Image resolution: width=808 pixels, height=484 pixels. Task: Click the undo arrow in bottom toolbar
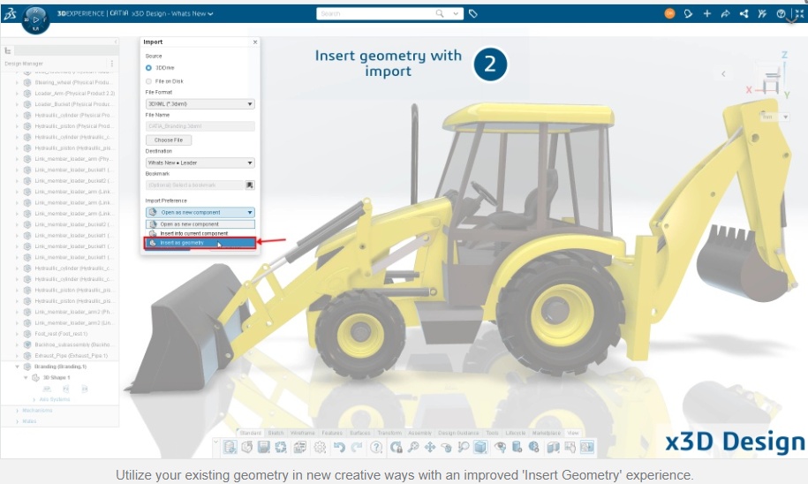pos(339,447)
